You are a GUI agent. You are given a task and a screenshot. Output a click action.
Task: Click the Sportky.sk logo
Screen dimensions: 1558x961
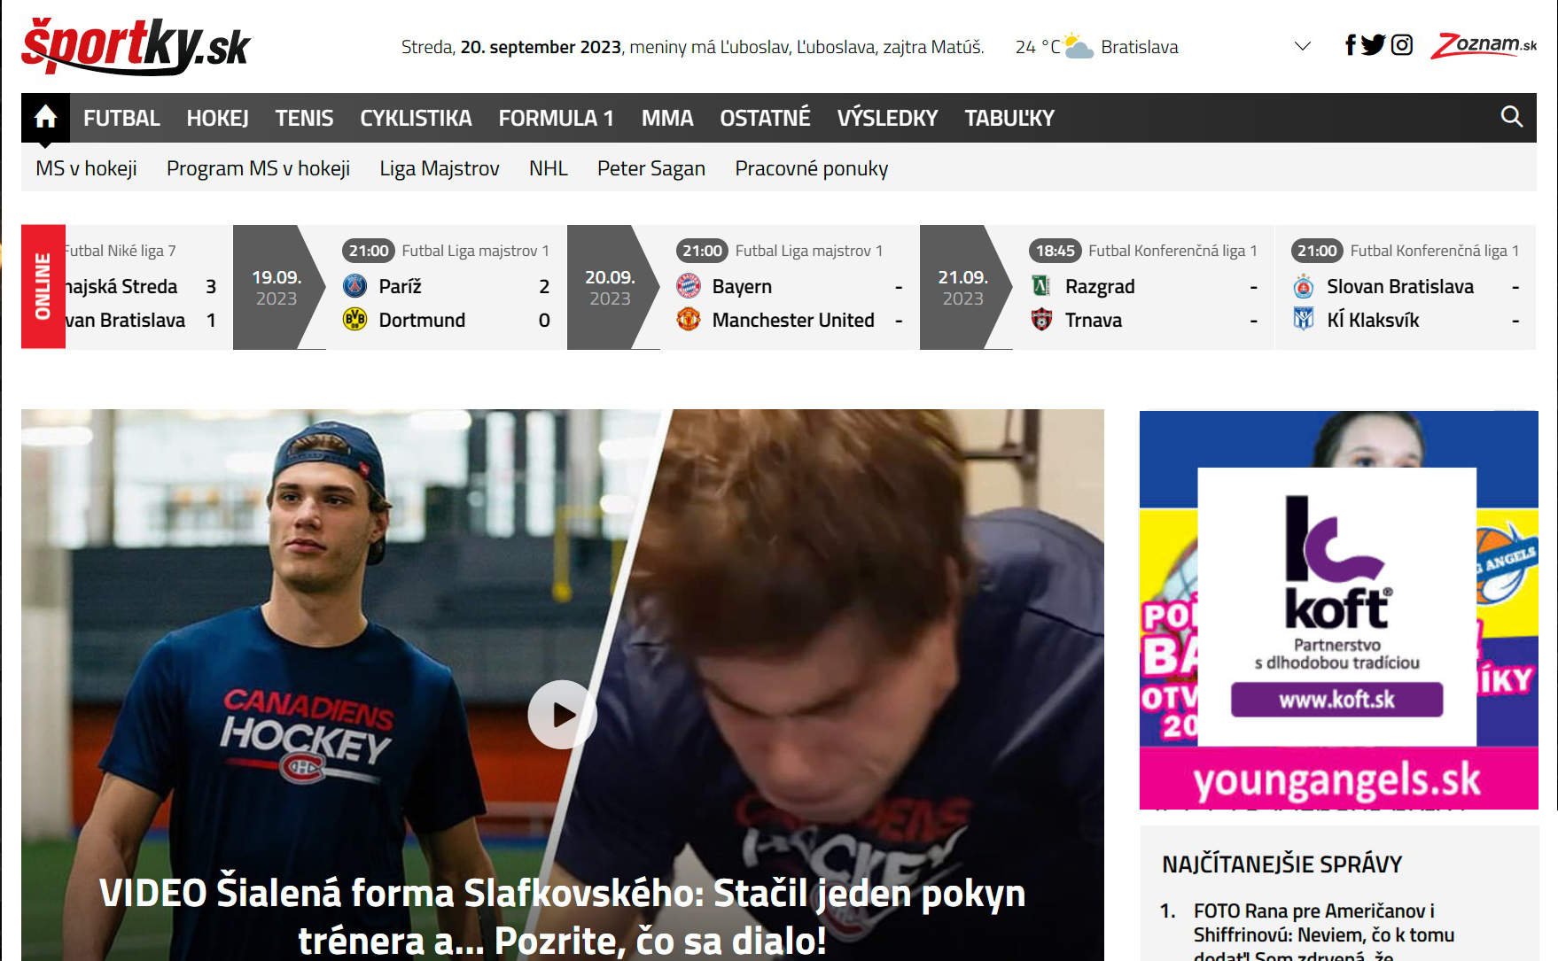(x=136, y=46)
